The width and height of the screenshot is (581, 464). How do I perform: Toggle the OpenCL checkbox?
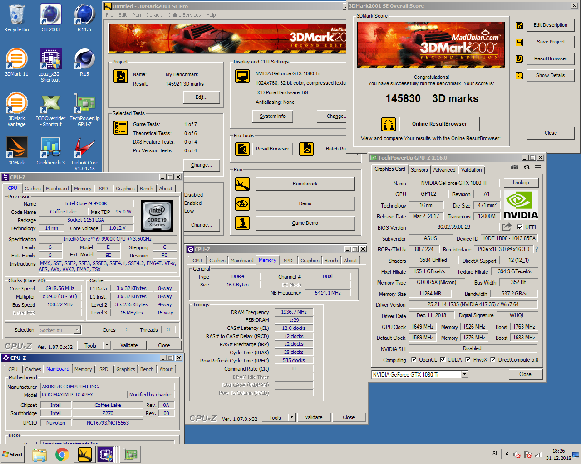(414, 359)
